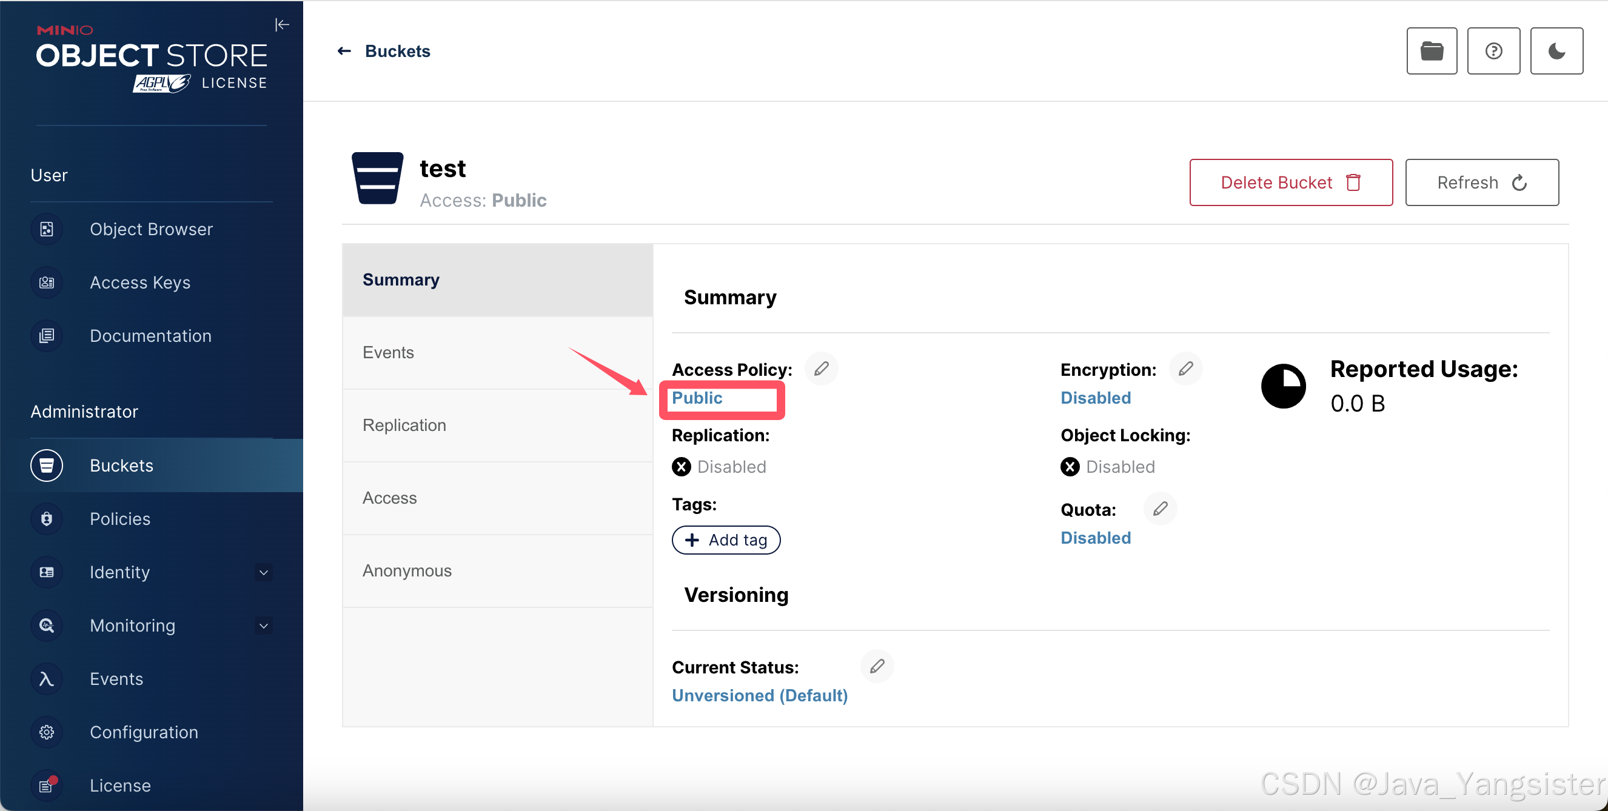Edit versioning Current Status pencil
The width and height of the screenshot is (1608, 811).
point(876,666)
